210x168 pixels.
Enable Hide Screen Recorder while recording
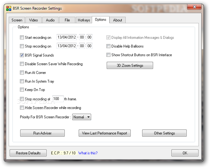[22, 107]
